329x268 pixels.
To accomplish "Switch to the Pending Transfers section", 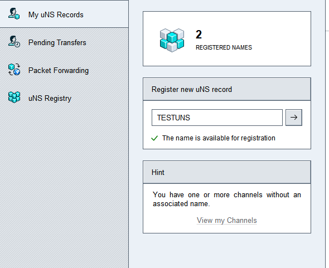I will click(64, 42).
